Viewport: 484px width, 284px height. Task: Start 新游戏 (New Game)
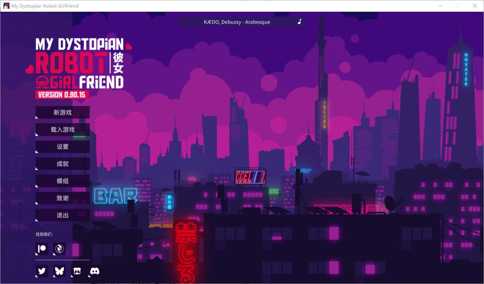click(x=62, y=112)
